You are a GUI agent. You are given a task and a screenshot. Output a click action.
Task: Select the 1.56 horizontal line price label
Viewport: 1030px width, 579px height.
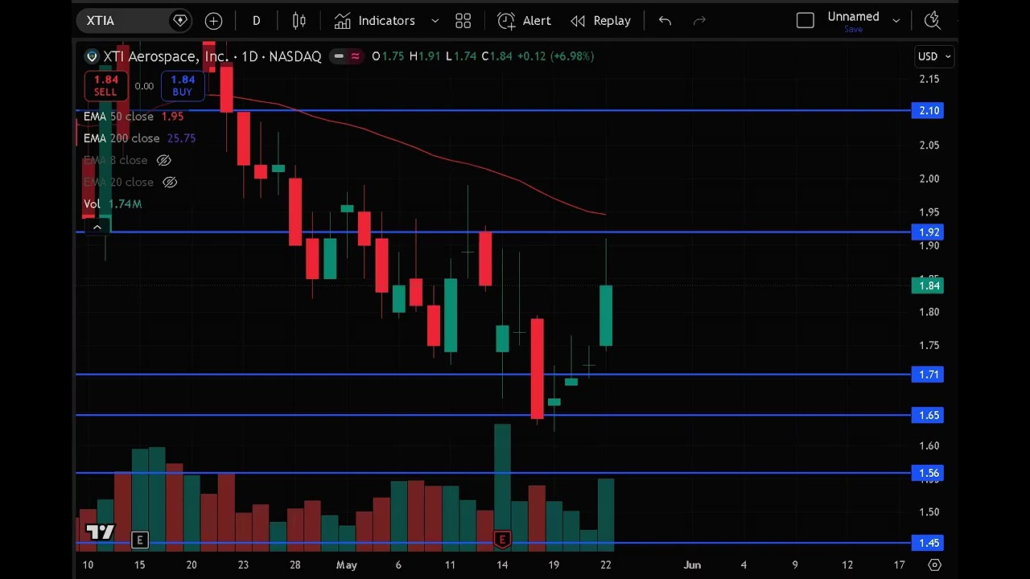coord(929,474)
